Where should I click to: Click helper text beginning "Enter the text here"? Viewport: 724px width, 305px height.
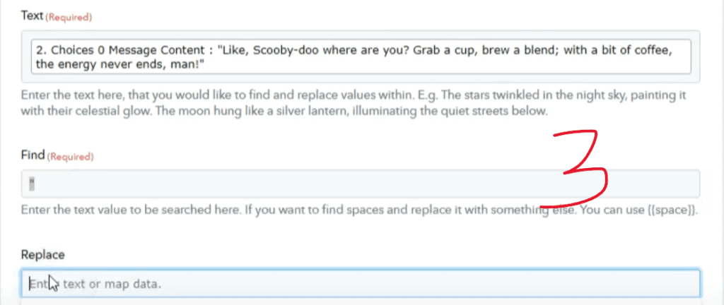click(x=353, y=96)
